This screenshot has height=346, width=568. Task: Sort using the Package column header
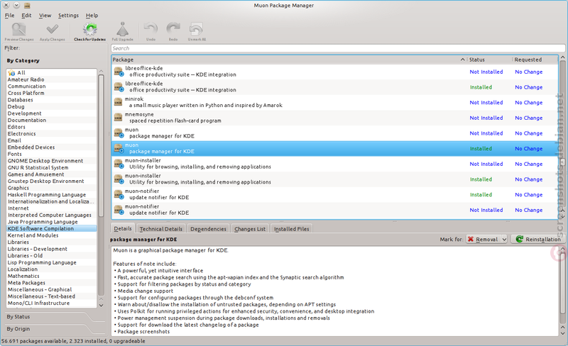[289, 60]
